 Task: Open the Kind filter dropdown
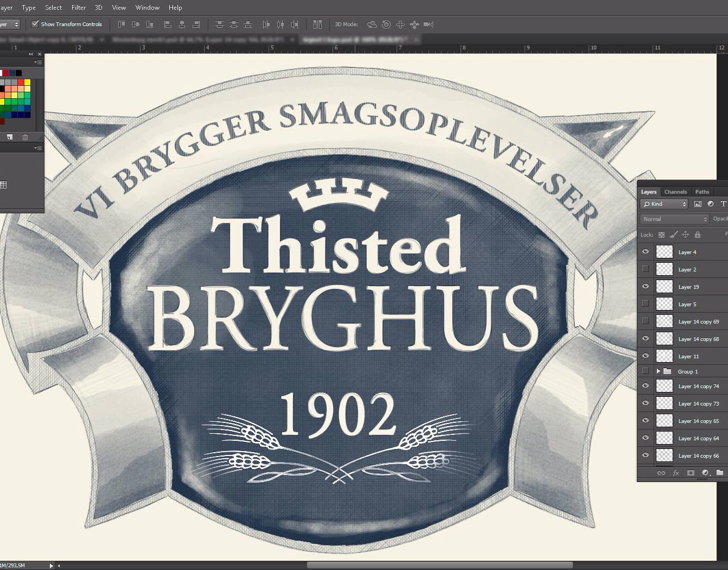coord(664,204)
